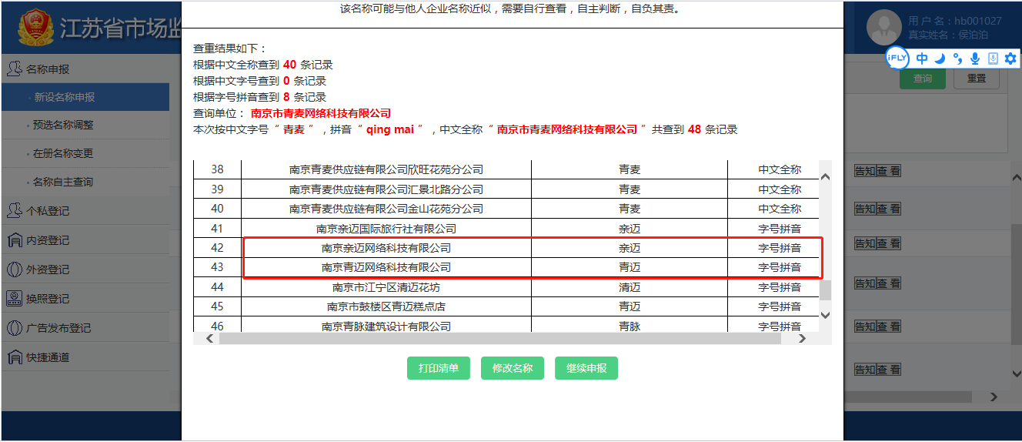Select 新设名称申报 in sidebar
The image size is (1022, 442).
(85, 97)
